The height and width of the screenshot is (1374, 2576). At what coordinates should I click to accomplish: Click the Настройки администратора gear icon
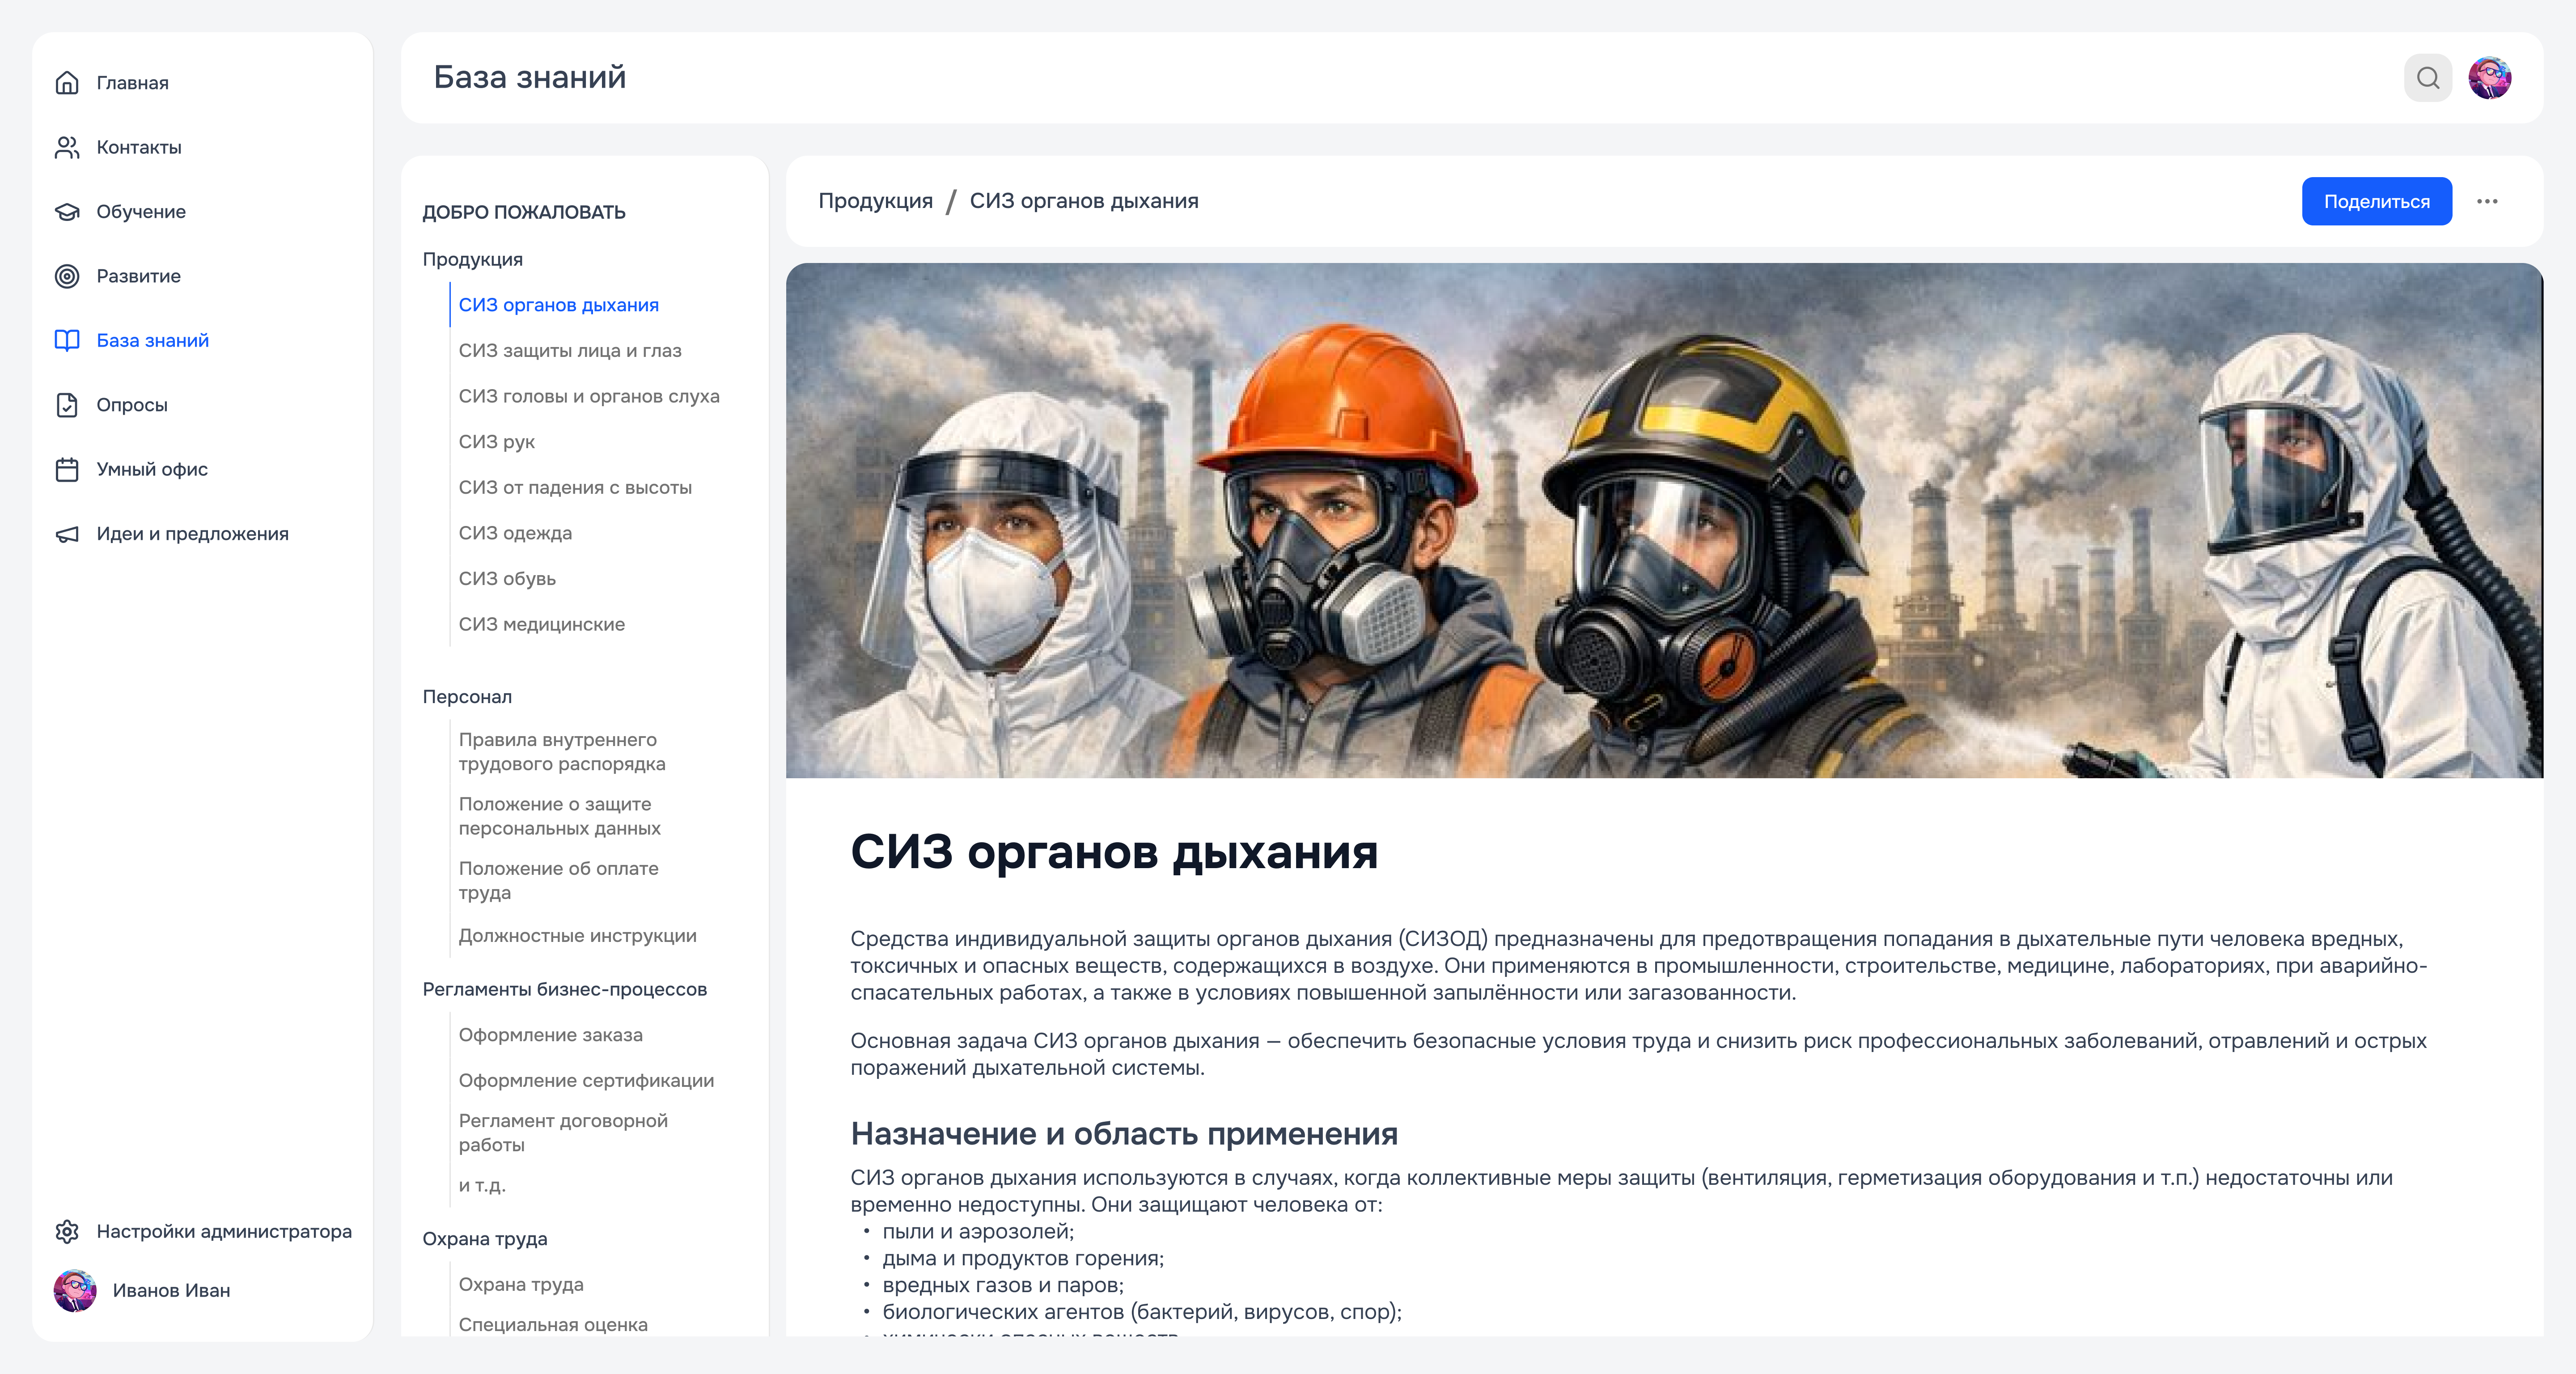click(x=67, y=1231)
